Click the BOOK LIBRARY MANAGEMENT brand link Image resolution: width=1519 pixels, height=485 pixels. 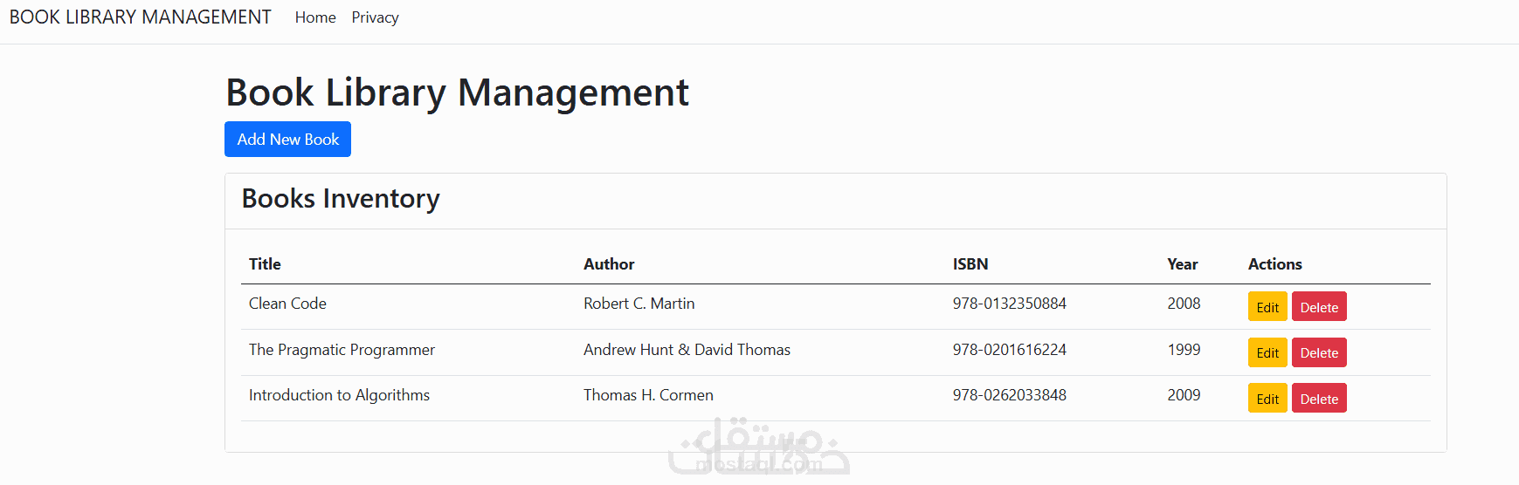click(140, 17)
